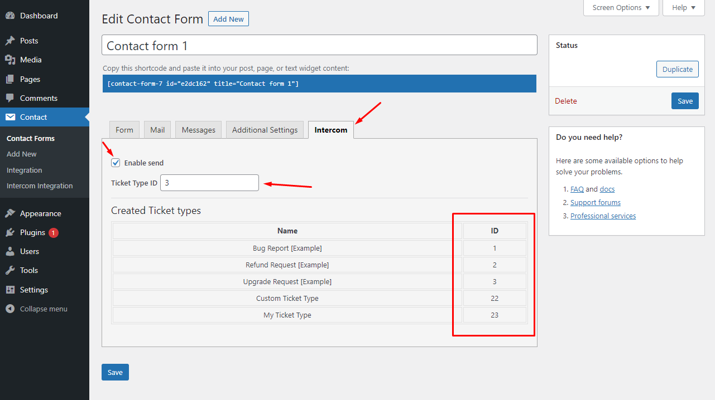The width and height of the screenshot is (715, 400).
Task: Click the Upgrade Request [Example] row name
Action: click(287, 281)
